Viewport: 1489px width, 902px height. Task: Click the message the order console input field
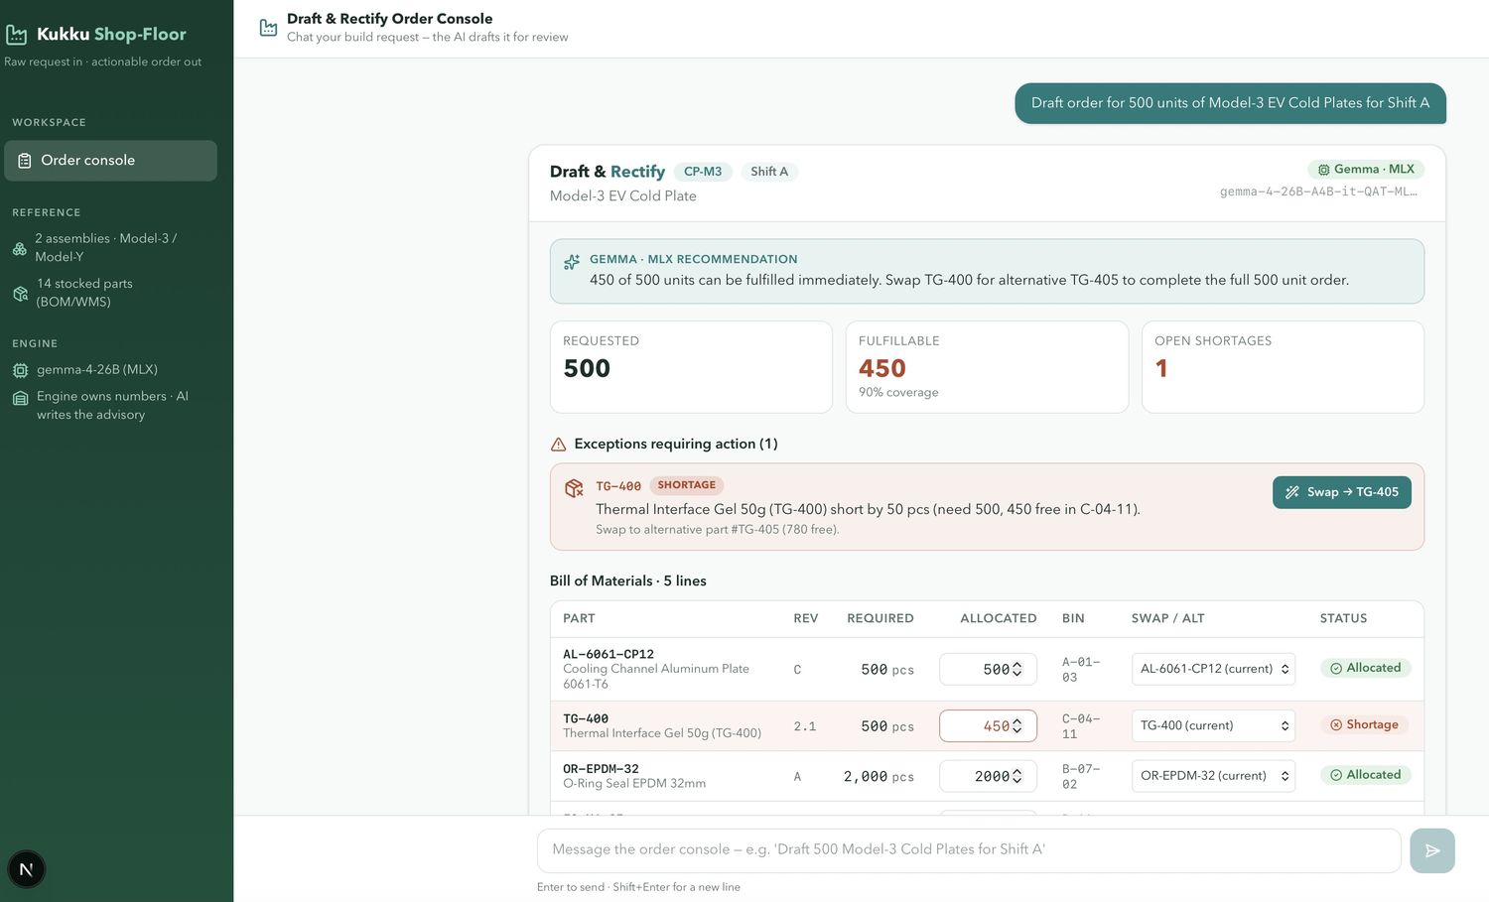click(969, 850)
